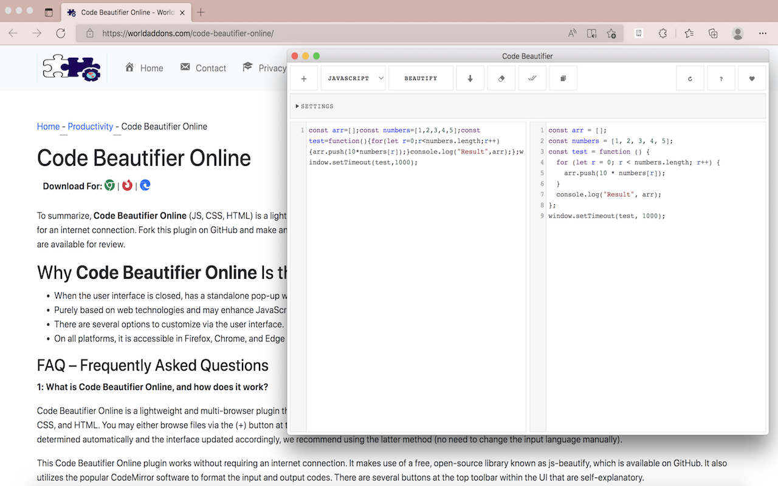Image resolution: width=778 pixels, height=486 pixels.
Task: Click the 'Code Beautifier' popup window title
Action: [528, 56]
